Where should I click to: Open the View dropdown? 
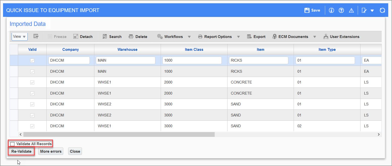[x=19, y=36]
